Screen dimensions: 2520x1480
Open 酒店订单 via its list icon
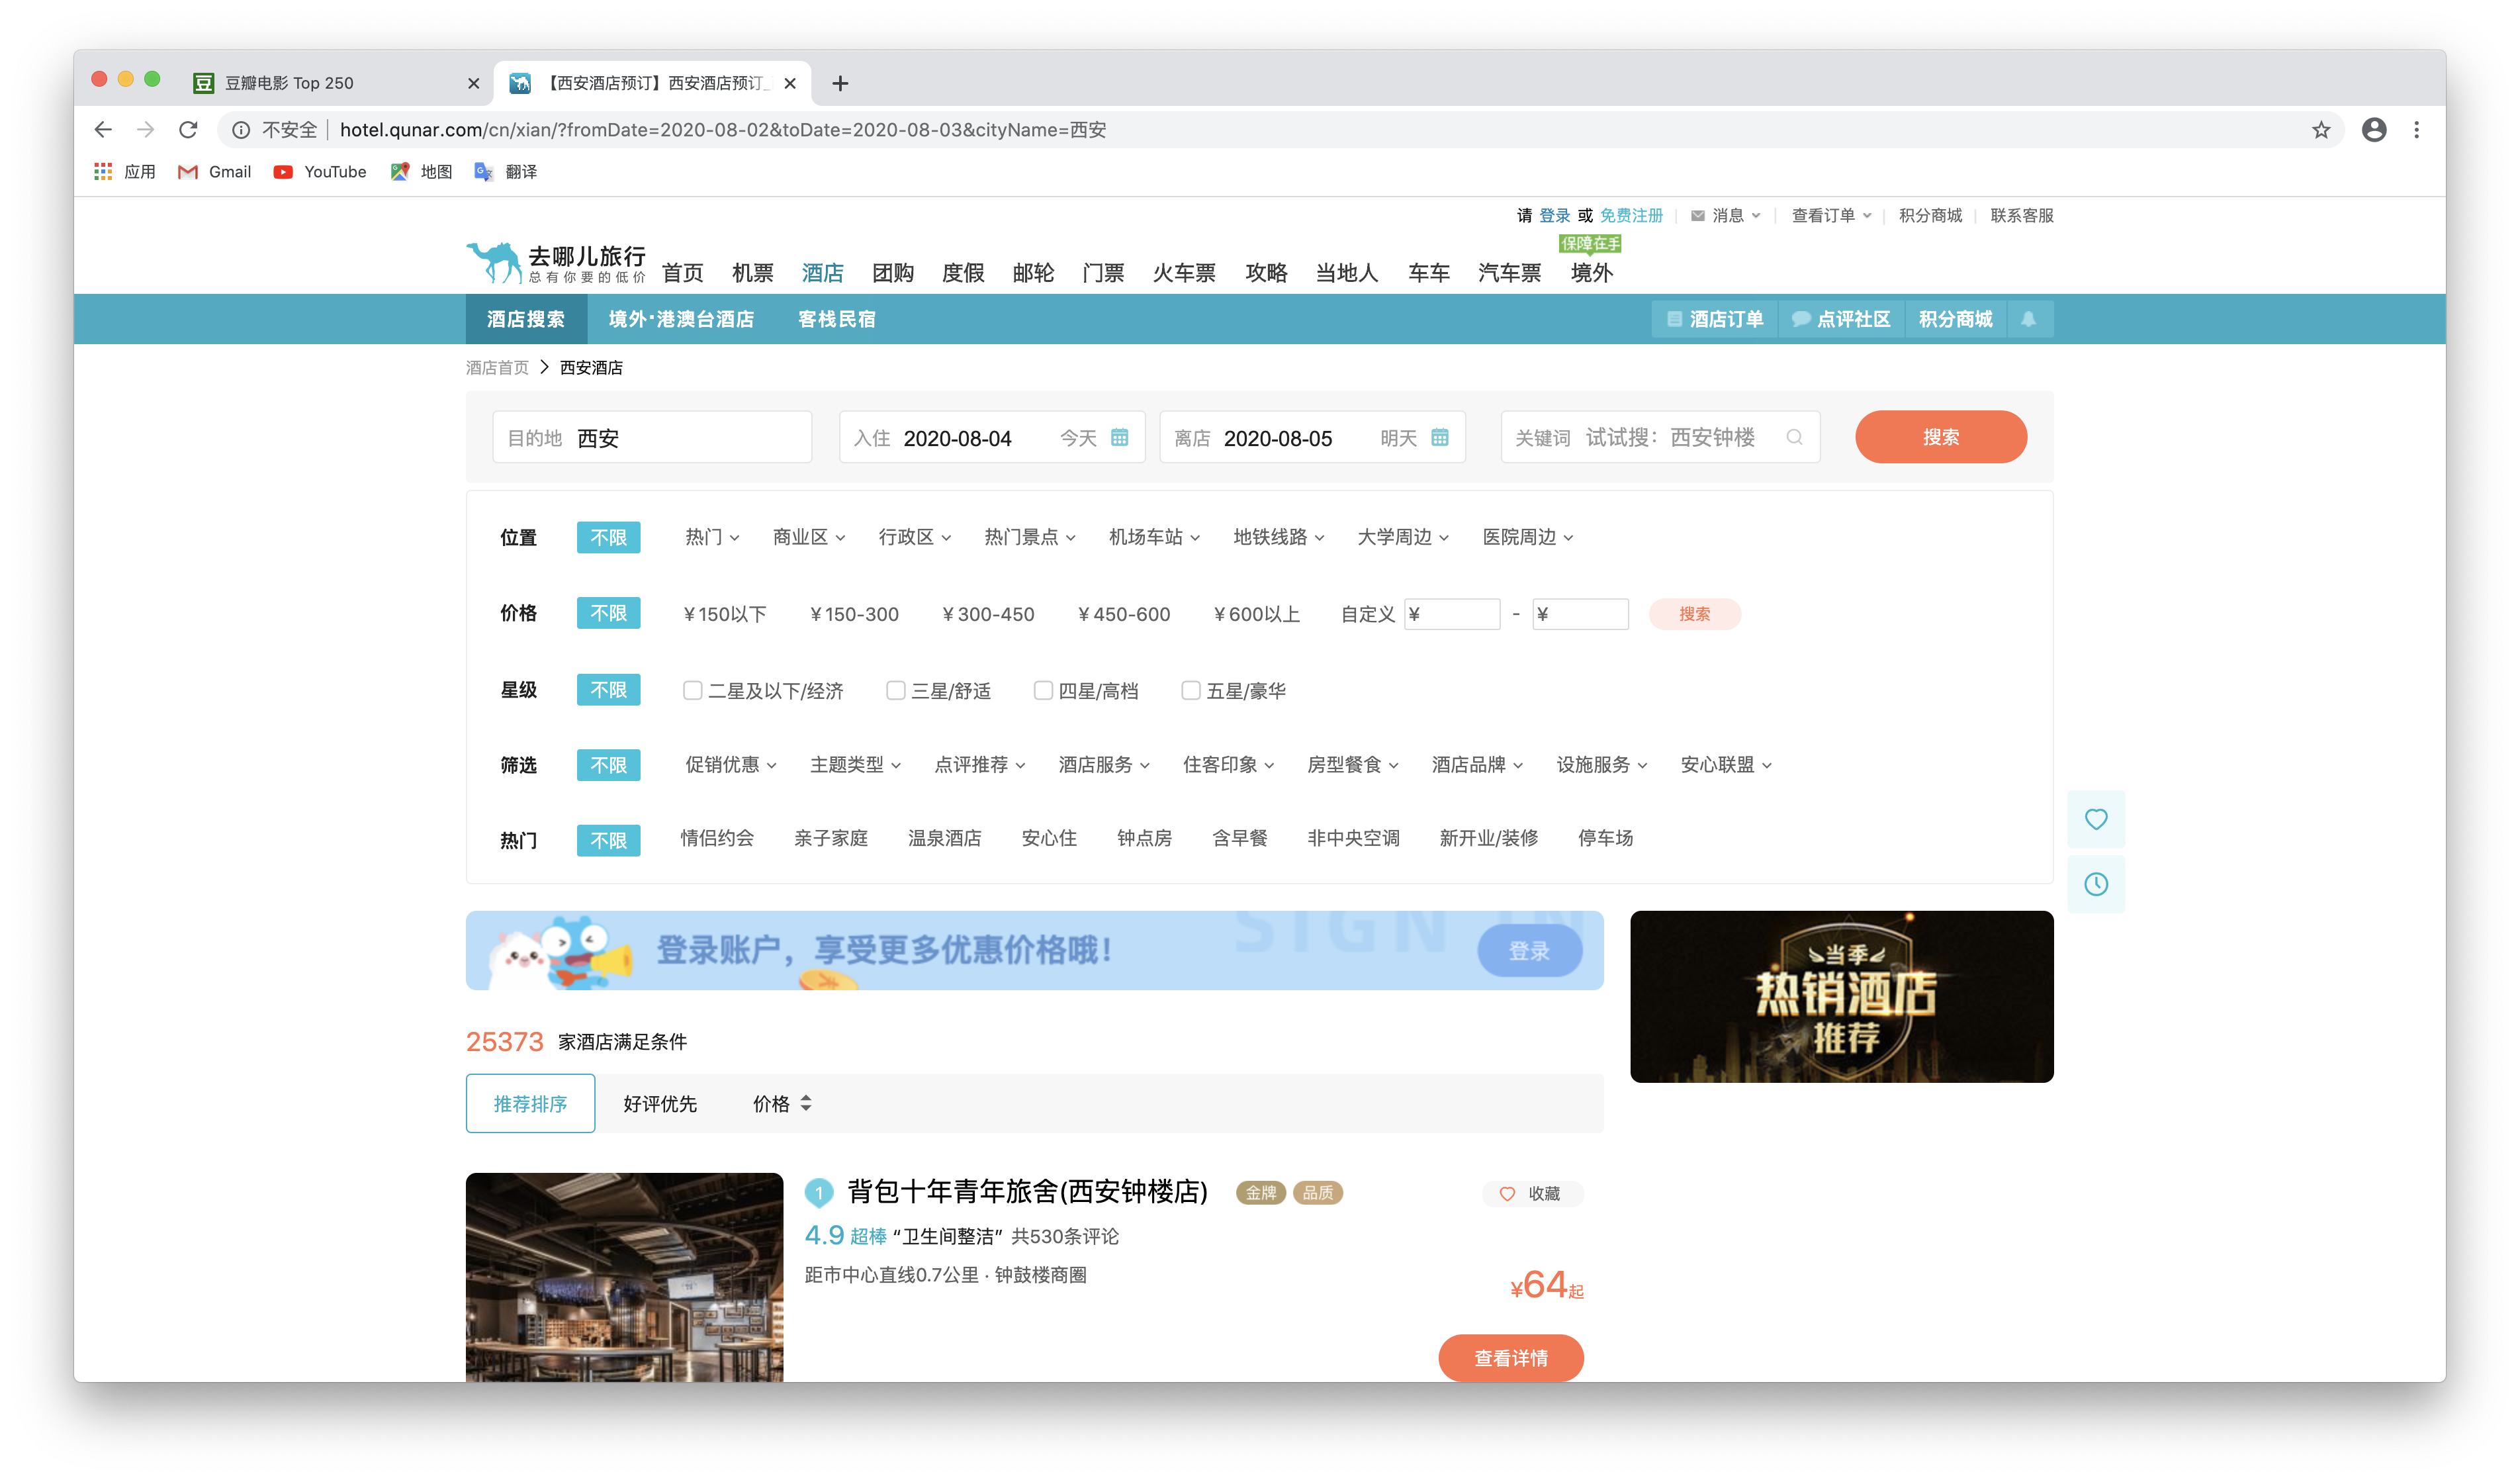point(1675,318)
